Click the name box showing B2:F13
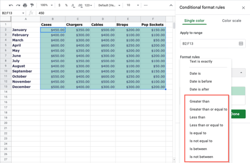This screenshot has width=250, height=163. coord(12,13)
